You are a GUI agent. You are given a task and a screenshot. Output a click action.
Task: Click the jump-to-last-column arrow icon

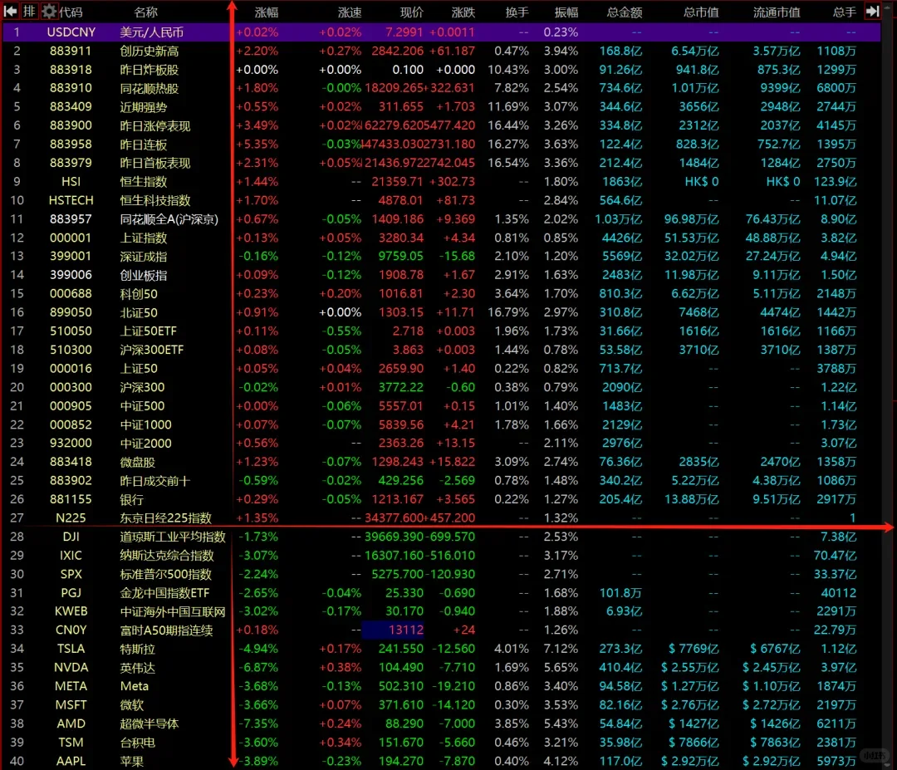pos(872,11)
